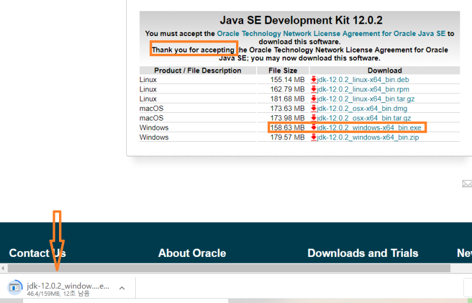The height and width of the screenshot is (303, 472).
Task: Click the red download arrow beside windows-x64_bin.zip
Action: coord(314,137)
